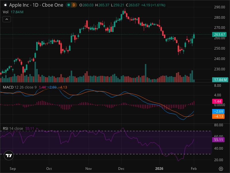Click the 20.00 RSI scale label

(x=218, y=160)
